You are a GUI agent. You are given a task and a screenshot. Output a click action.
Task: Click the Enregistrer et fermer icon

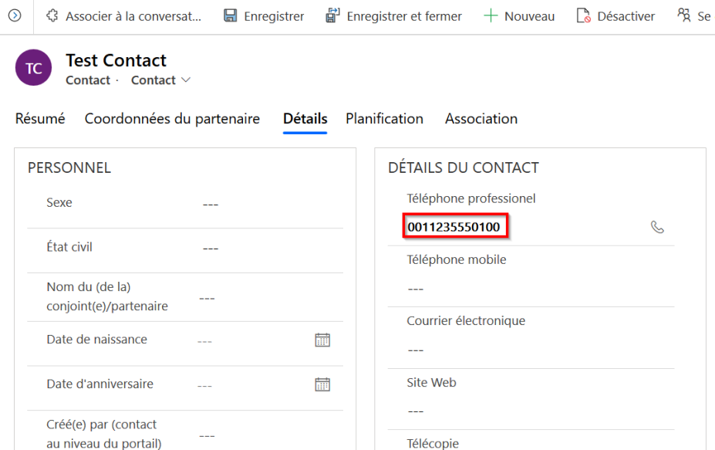coord(332,16)
